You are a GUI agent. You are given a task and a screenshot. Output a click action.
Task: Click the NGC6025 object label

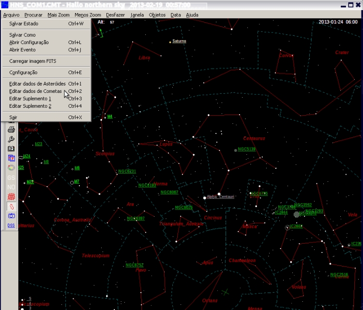click(184, 207)
